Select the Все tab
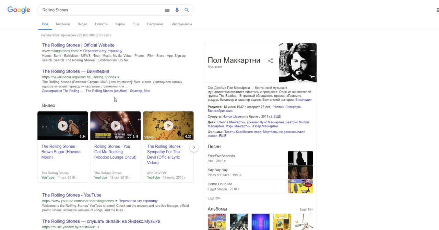The width and height of the screenshot is (439, 230). click(x=45, y=24)
